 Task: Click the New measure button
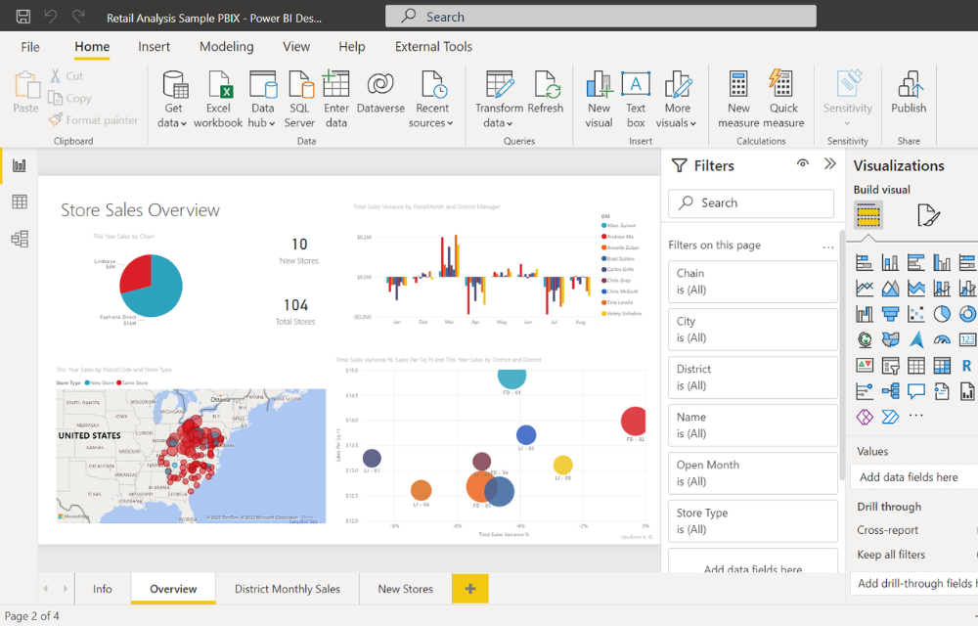point(738,100)
